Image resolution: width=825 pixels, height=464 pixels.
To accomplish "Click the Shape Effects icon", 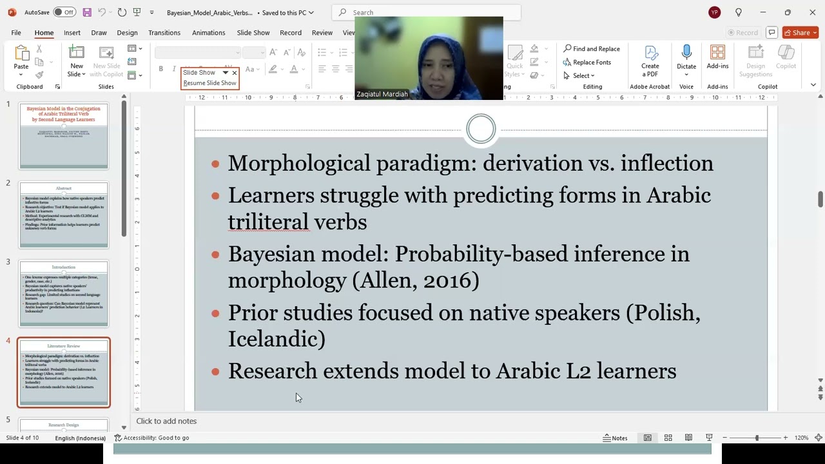I will [x=534, y=75].
